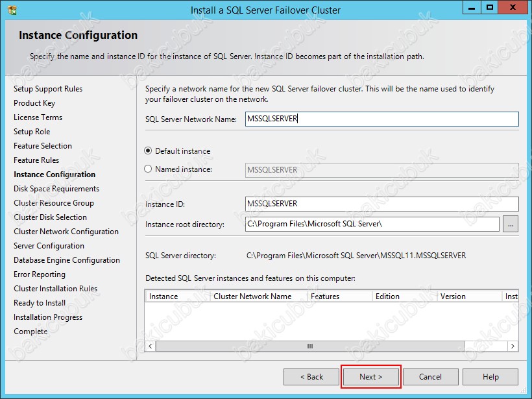This screenshot has width=532, height=399.
Task: Open Help for this setup page
Action: point(490,376)
